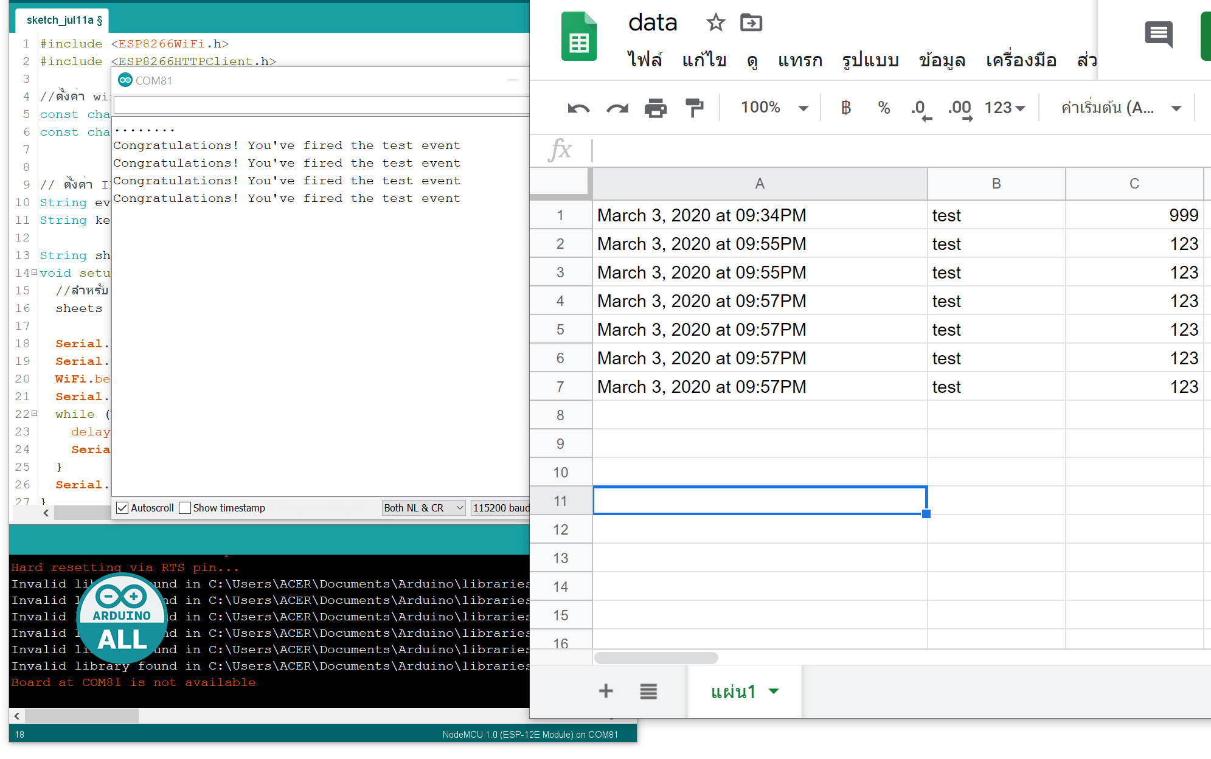This screenshot has height=759, width=1211.
Task: Add a new sheet with plus icon
Action: pyautogui.click(x=606, y=691)
